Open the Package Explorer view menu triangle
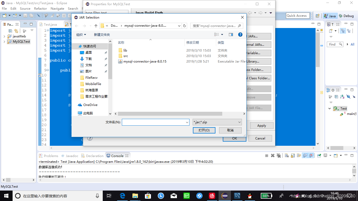358x201 pixels. click(32, 30)
